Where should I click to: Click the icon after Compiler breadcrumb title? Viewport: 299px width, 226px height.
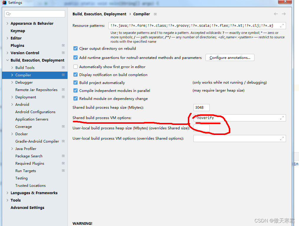[155, 14]
